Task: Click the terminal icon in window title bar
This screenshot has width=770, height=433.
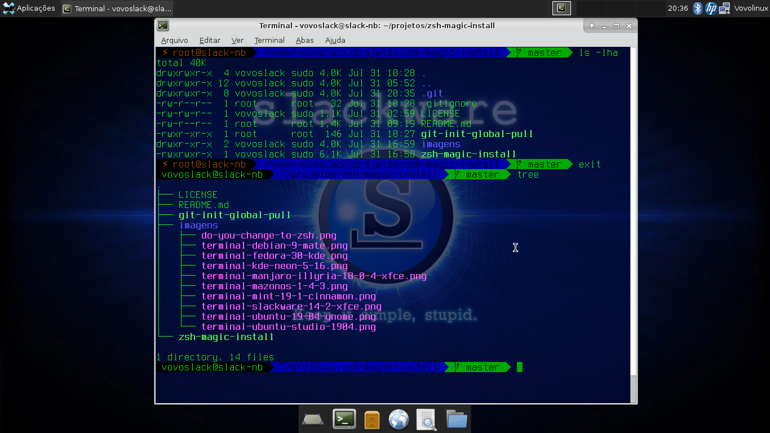Action: (x=163, y=25)
